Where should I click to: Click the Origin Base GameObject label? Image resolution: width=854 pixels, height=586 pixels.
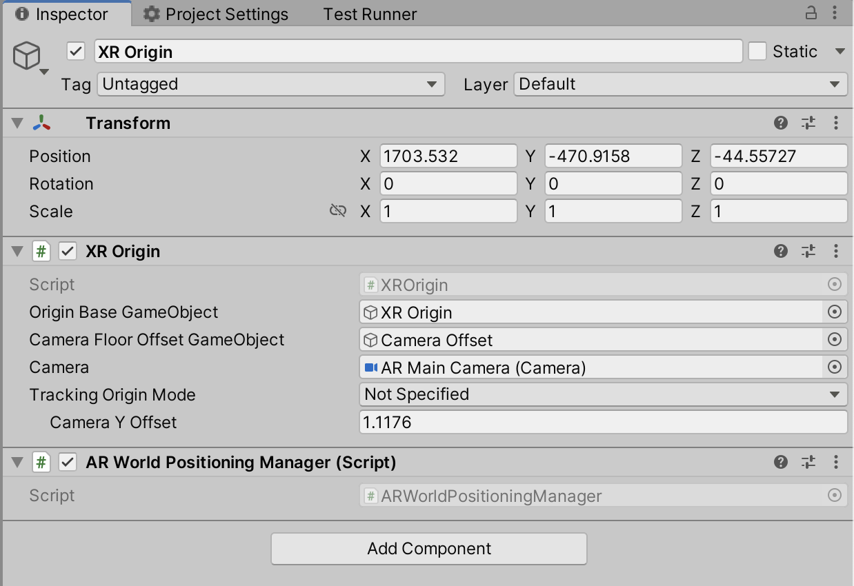coord(123,312)
